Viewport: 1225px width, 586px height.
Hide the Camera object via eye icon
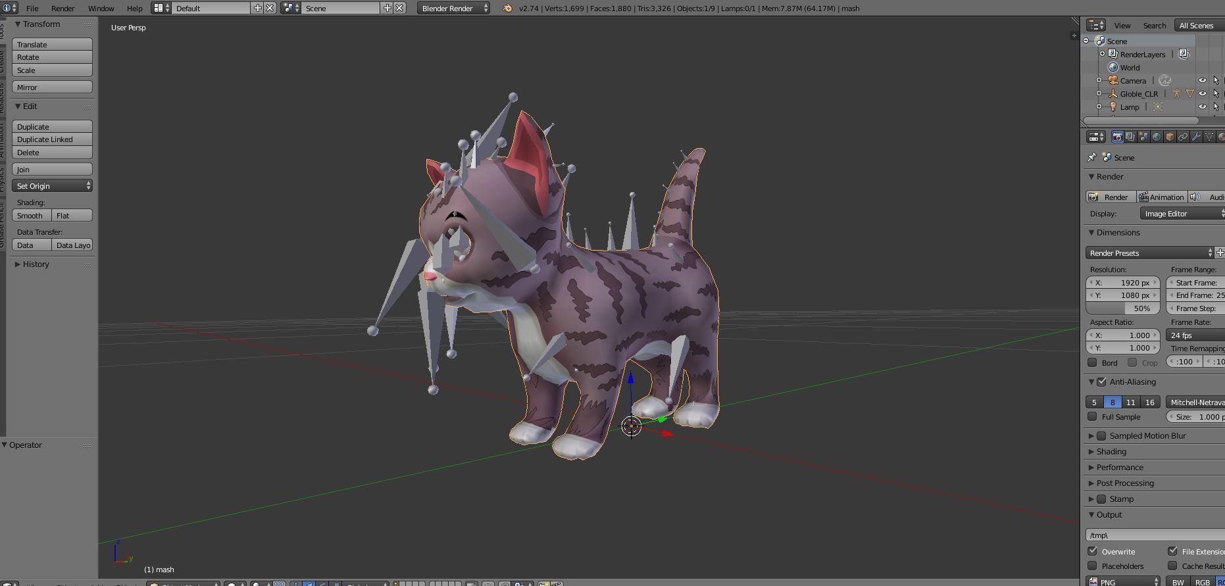(x=1203, y=80)
